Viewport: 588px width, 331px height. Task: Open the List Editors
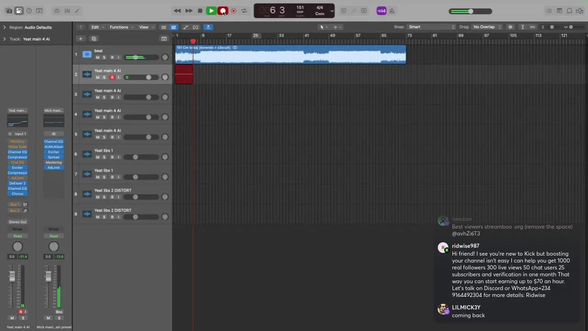pyautogui.click(x=549, y=11)
